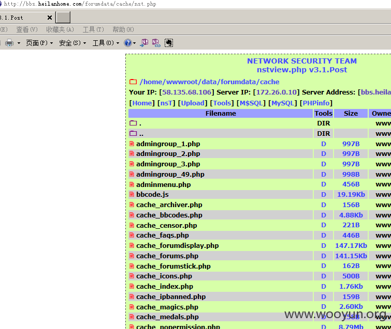Open the cache_index.php filename
391x329 pixels.
click(165, 287)
